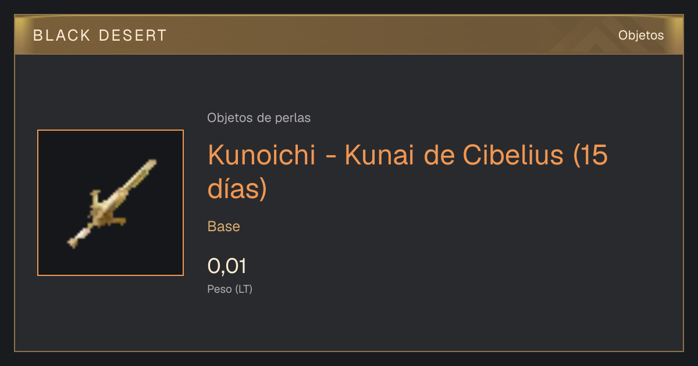Click the word BLACK in header logo

(62, 35)
